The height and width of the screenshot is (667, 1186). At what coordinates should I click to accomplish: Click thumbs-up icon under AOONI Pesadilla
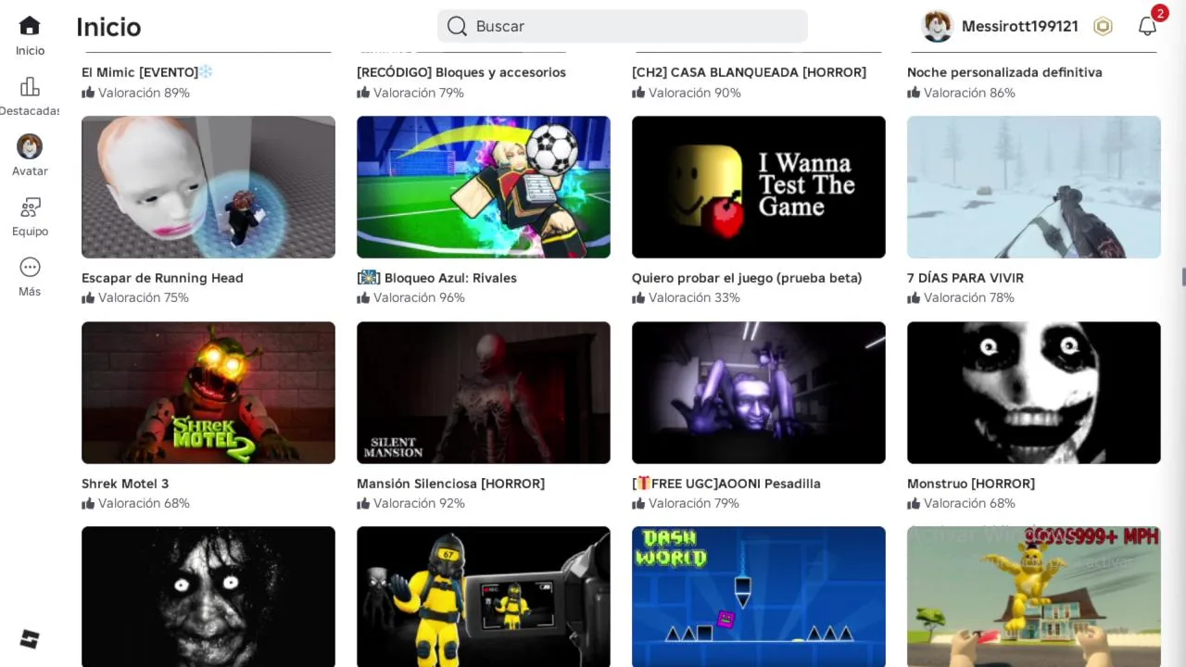pos(638,503)
